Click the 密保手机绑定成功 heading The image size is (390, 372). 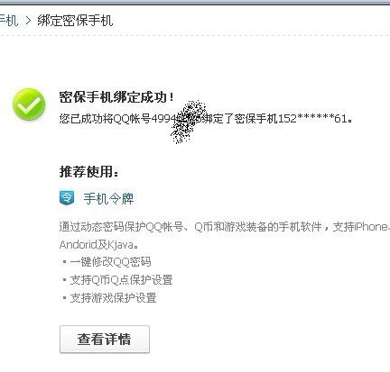click(x=116, y=97)
